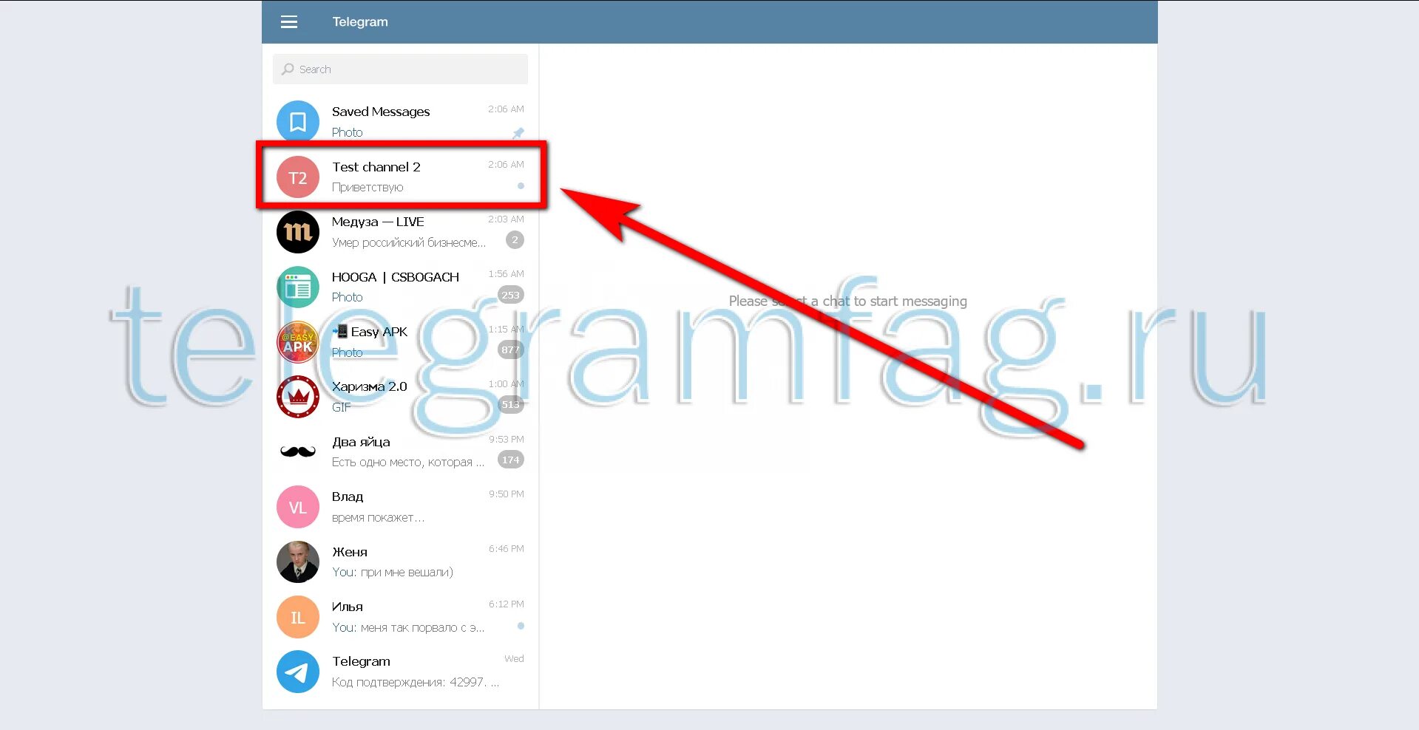
Task: Select the Telegram service chat
Action: click(400, 671)
